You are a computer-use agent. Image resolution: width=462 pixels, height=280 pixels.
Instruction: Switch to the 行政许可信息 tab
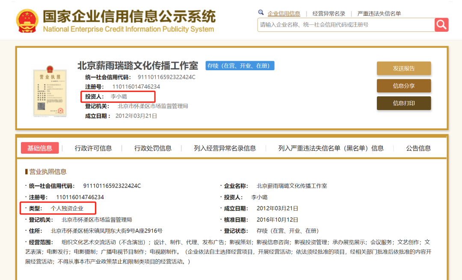[93, 148]
